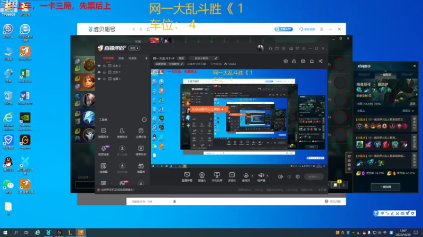Add a 摄像头 camera source
Screen dimensions: 423x237
[202, 177]
